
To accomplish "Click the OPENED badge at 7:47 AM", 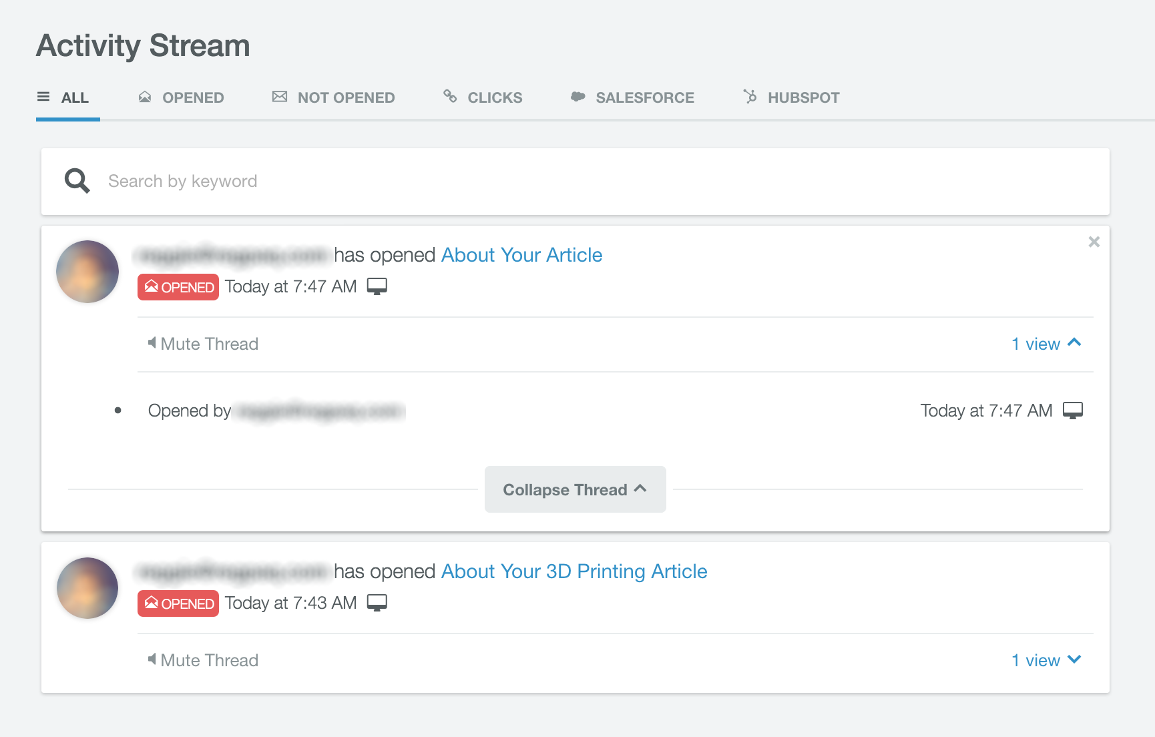I will (178, 287).
